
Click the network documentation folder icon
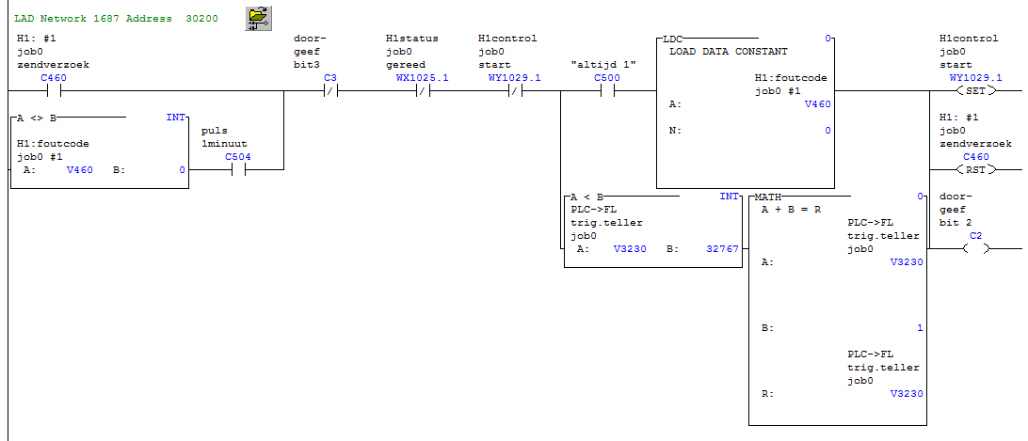[256, 18]
